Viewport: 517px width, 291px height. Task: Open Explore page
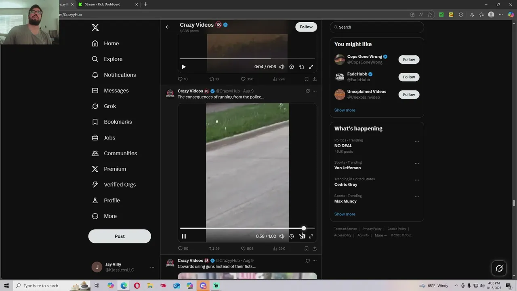(107, 59)
